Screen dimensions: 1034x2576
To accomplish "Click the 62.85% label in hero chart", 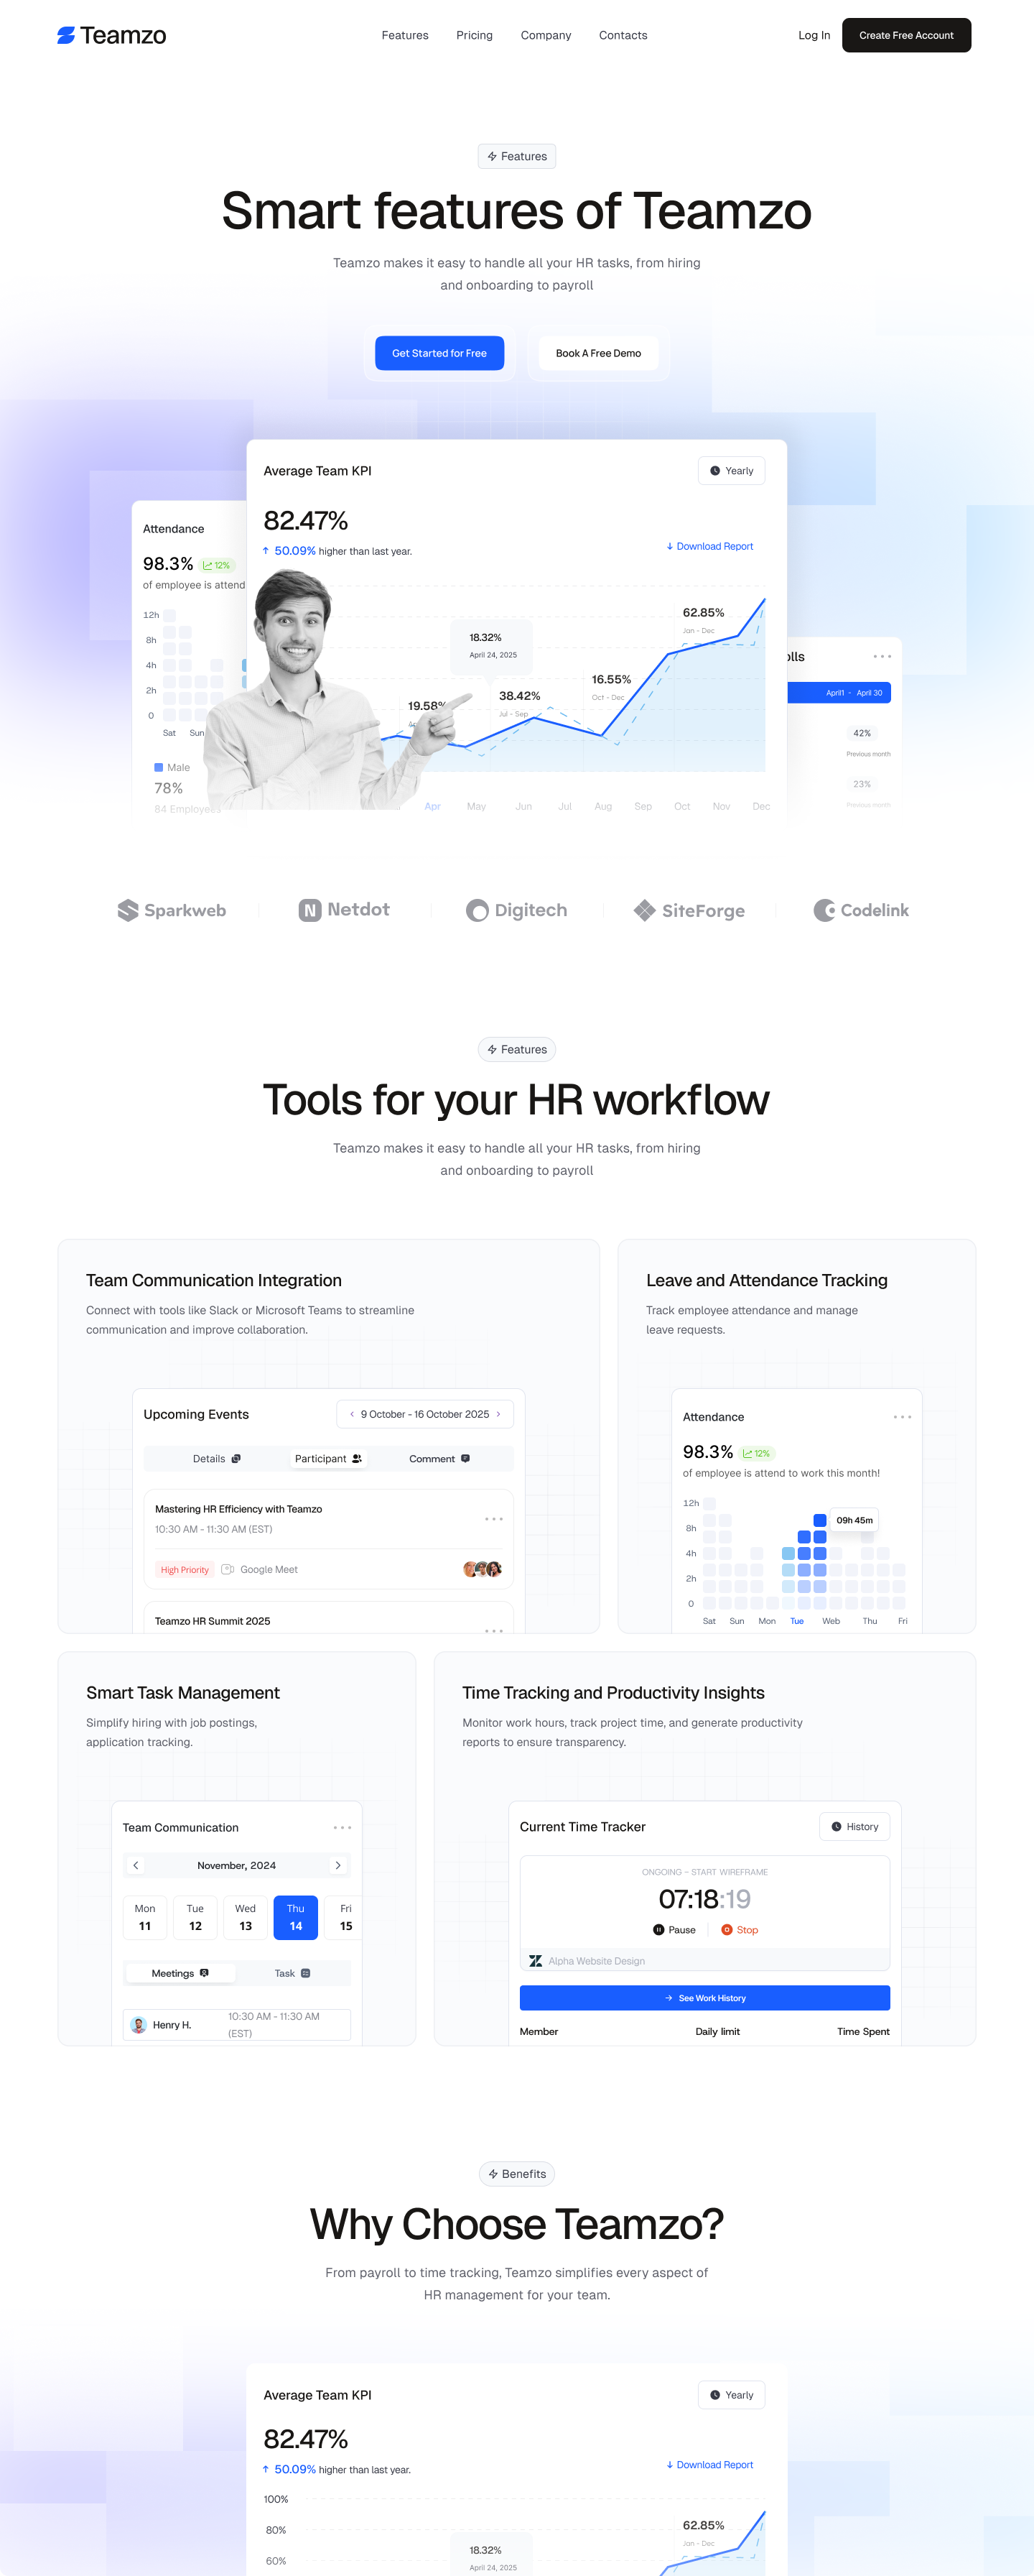I will [x=703, y=613].
